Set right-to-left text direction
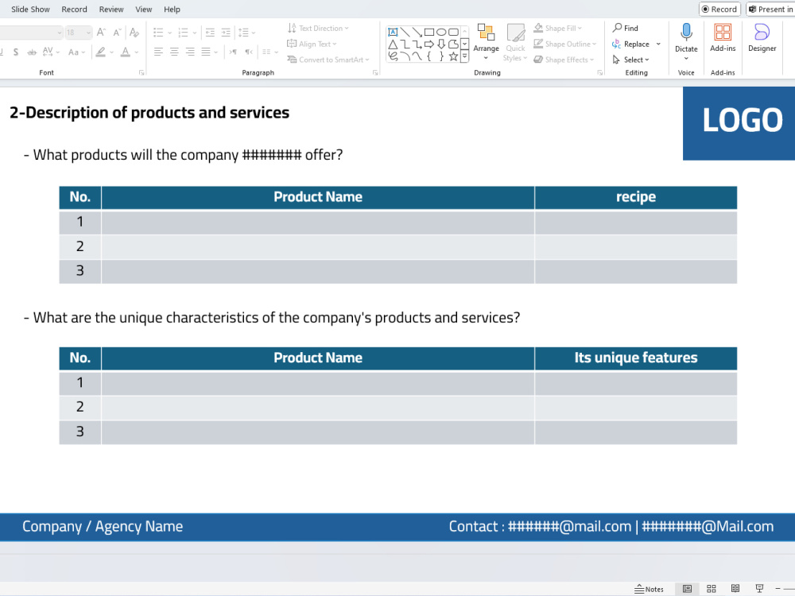The image size is (795, 596). tap(248, 52)
